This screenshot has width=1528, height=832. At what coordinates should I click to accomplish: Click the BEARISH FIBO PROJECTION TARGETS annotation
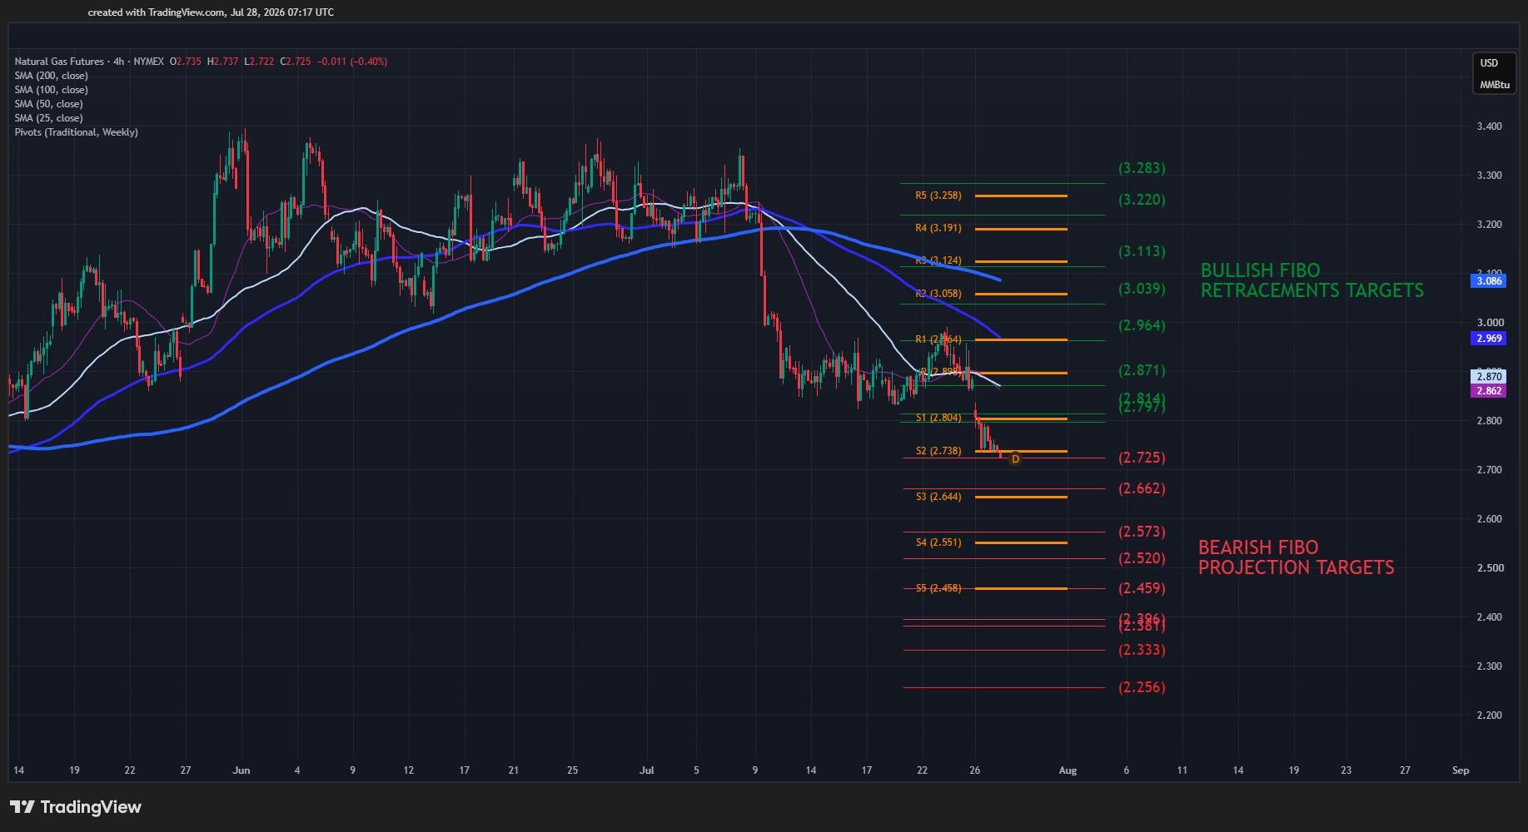coord(1296,557)
